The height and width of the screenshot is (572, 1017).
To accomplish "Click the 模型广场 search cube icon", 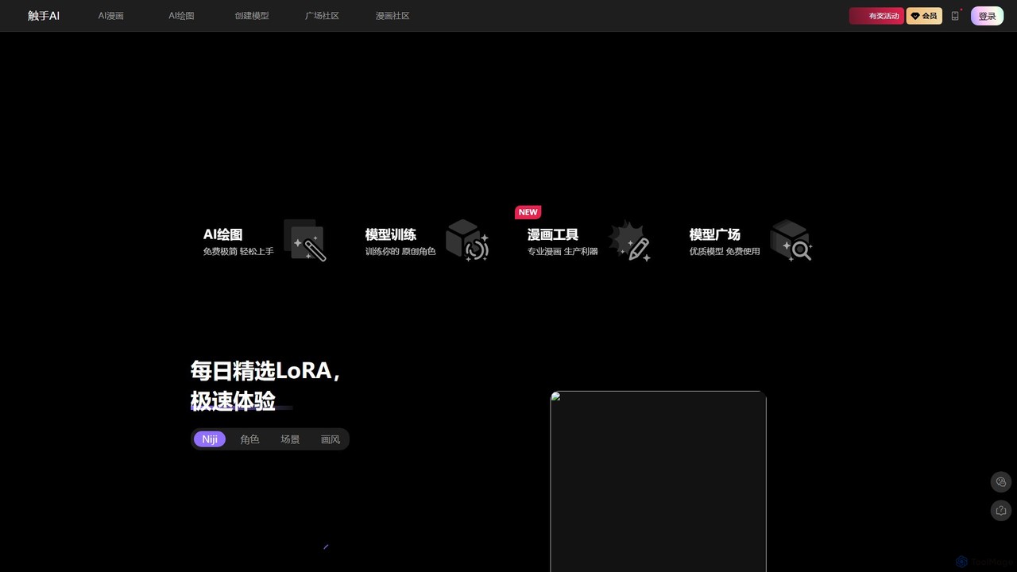I will tap(791, 240).
